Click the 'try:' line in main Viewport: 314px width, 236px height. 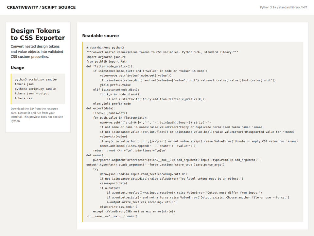[x=96, y=169]
